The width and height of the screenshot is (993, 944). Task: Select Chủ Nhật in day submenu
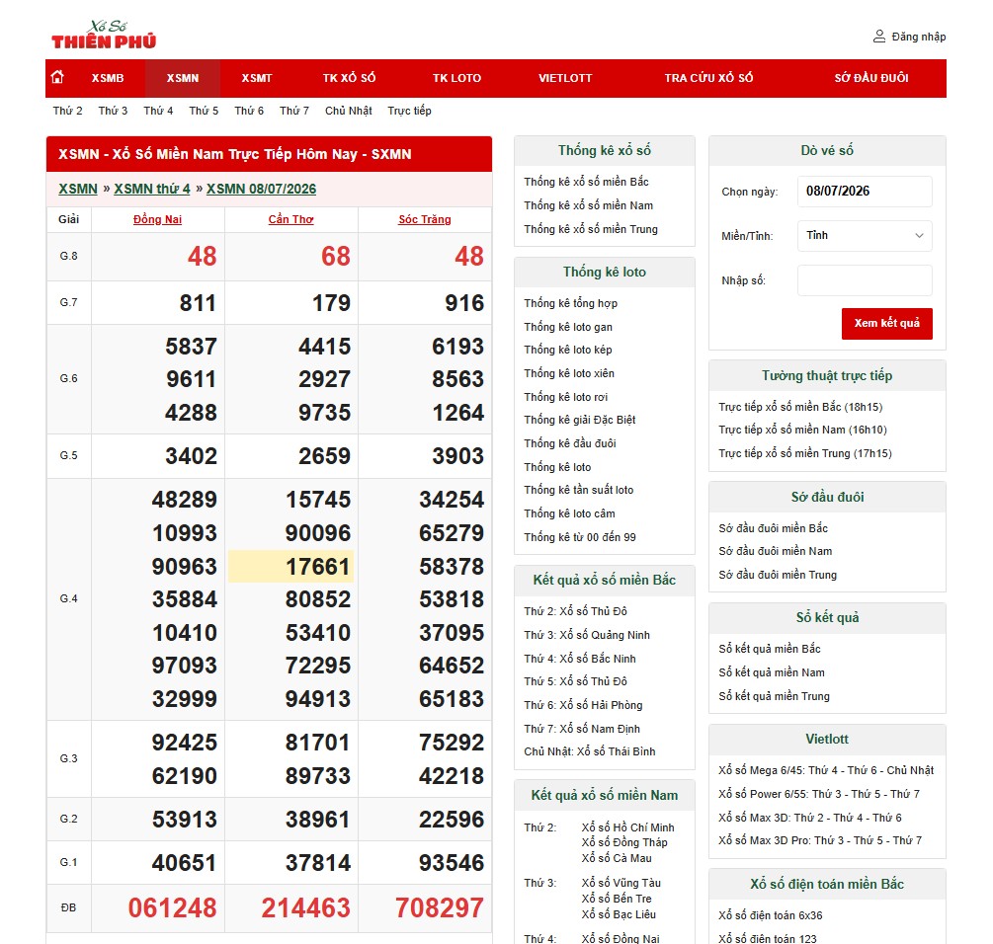(x=349, y=111)
